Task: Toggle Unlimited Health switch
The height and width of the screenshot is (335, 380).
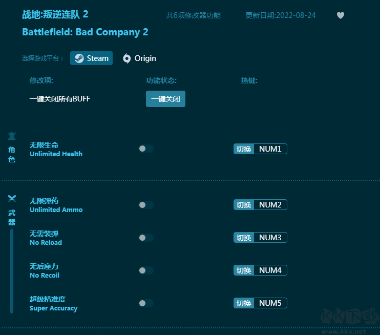Action: coord(145,149)
